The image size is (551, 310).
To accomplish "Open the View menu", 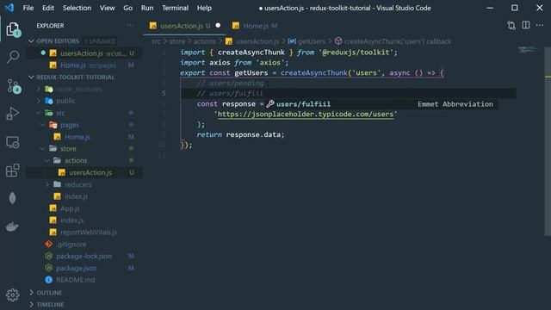I will click(107, 8).
